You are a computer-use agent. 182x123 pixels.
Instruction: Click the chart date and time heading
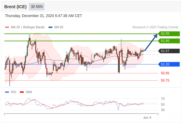click(x=43, y=16)
